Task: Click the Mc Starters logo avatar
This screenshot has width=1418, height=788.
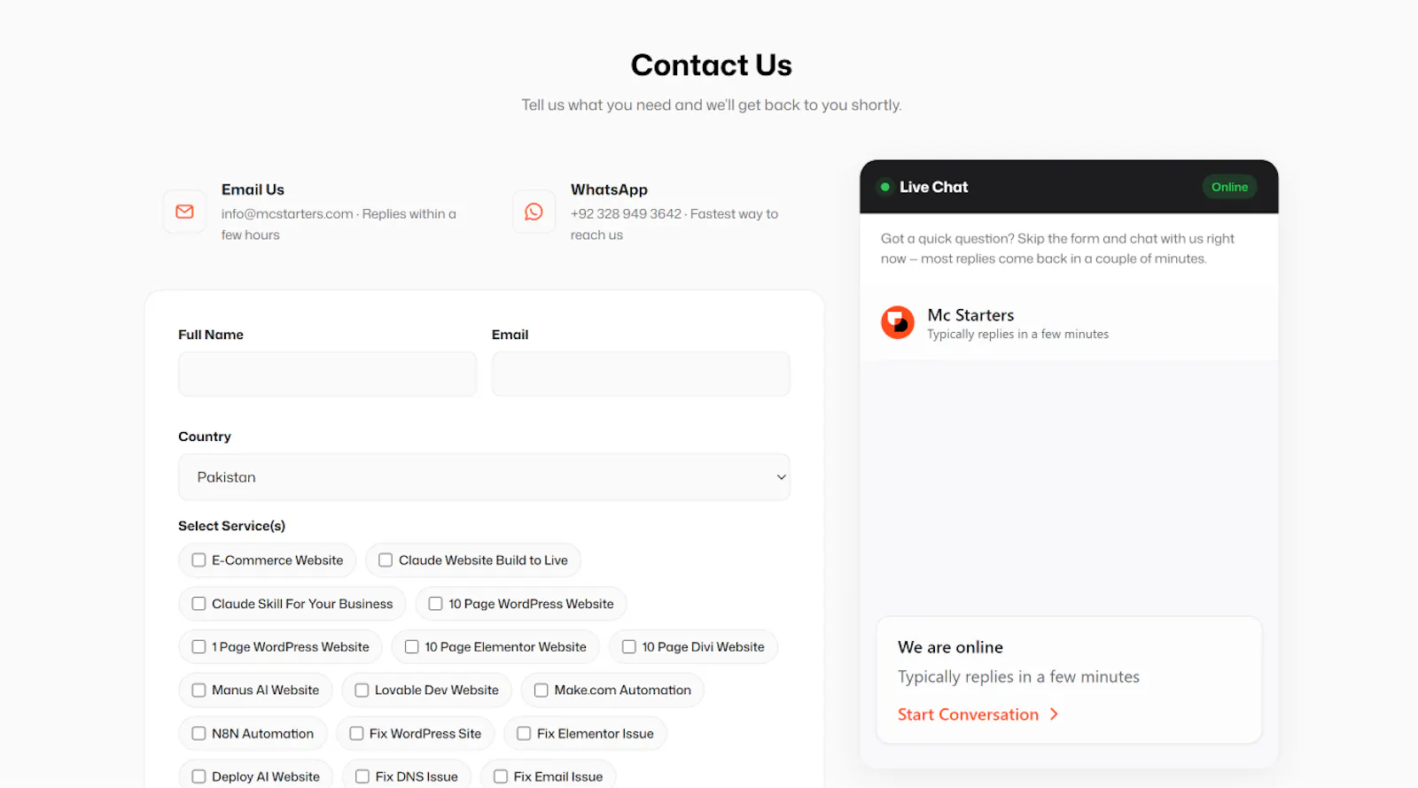Action: [898, 322]
